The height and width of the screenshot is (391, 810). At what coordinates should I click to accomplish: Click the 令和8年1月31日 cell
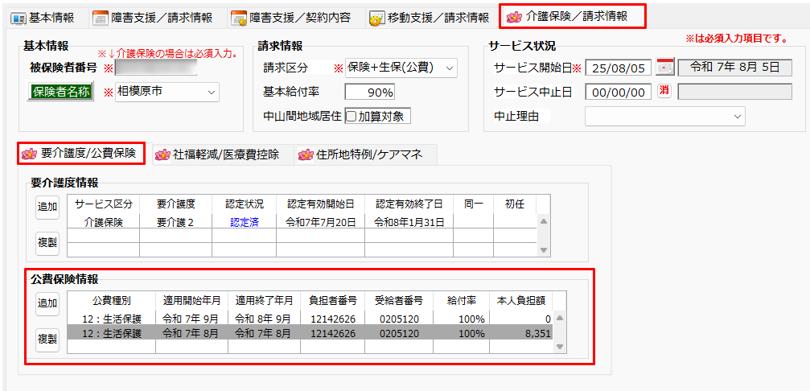click(409, 222)
